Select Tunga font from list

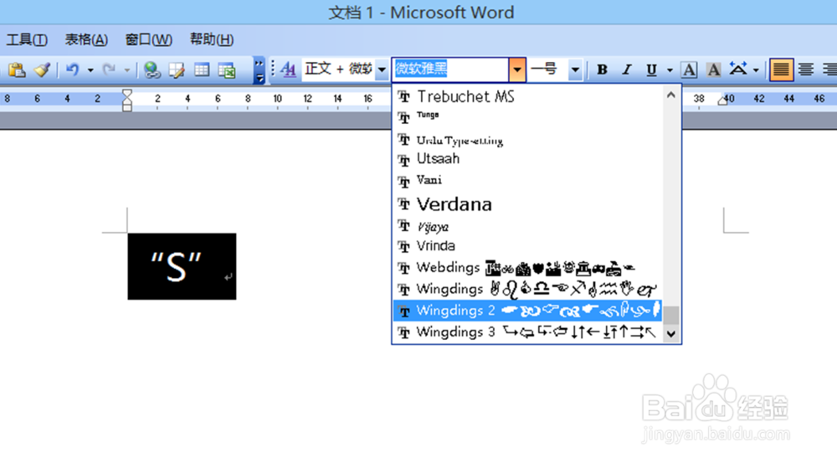click(x=527, y=116)
